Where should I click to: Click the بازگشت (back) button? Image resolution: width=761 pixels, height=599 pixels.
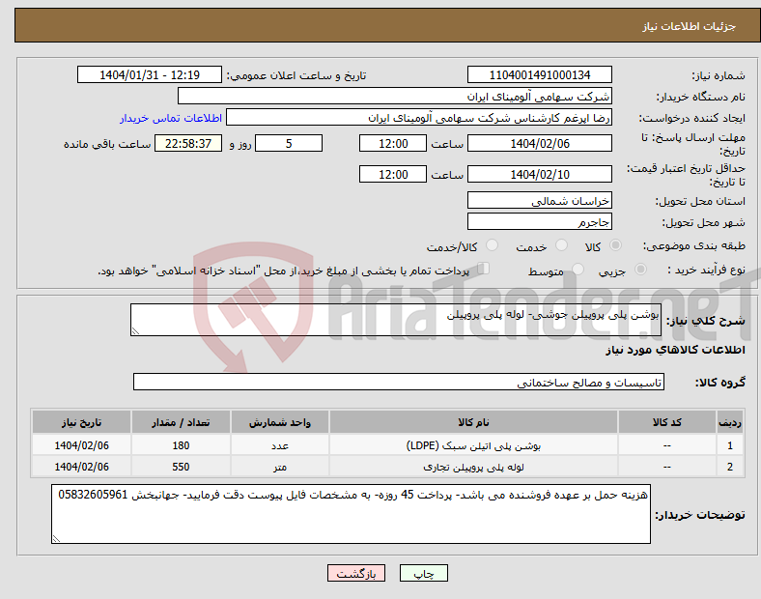[x=356, y=573]
